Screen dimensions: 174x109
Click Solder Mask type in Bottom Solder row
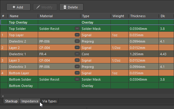click(95, 79)
